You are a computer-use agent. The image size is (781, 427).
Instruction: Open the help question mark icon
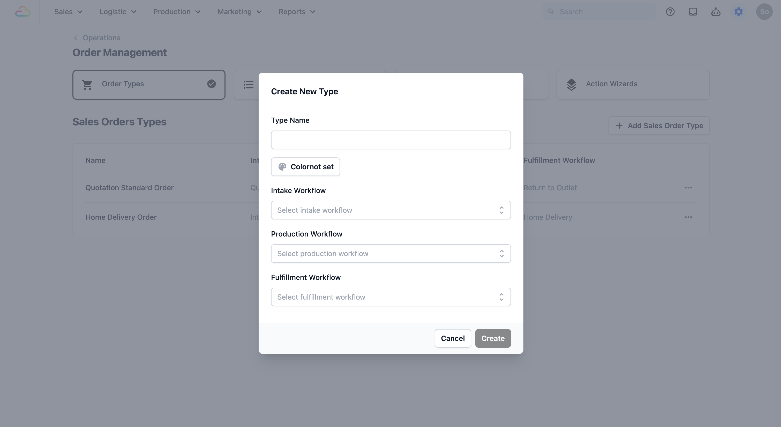(x=670, y=12)
